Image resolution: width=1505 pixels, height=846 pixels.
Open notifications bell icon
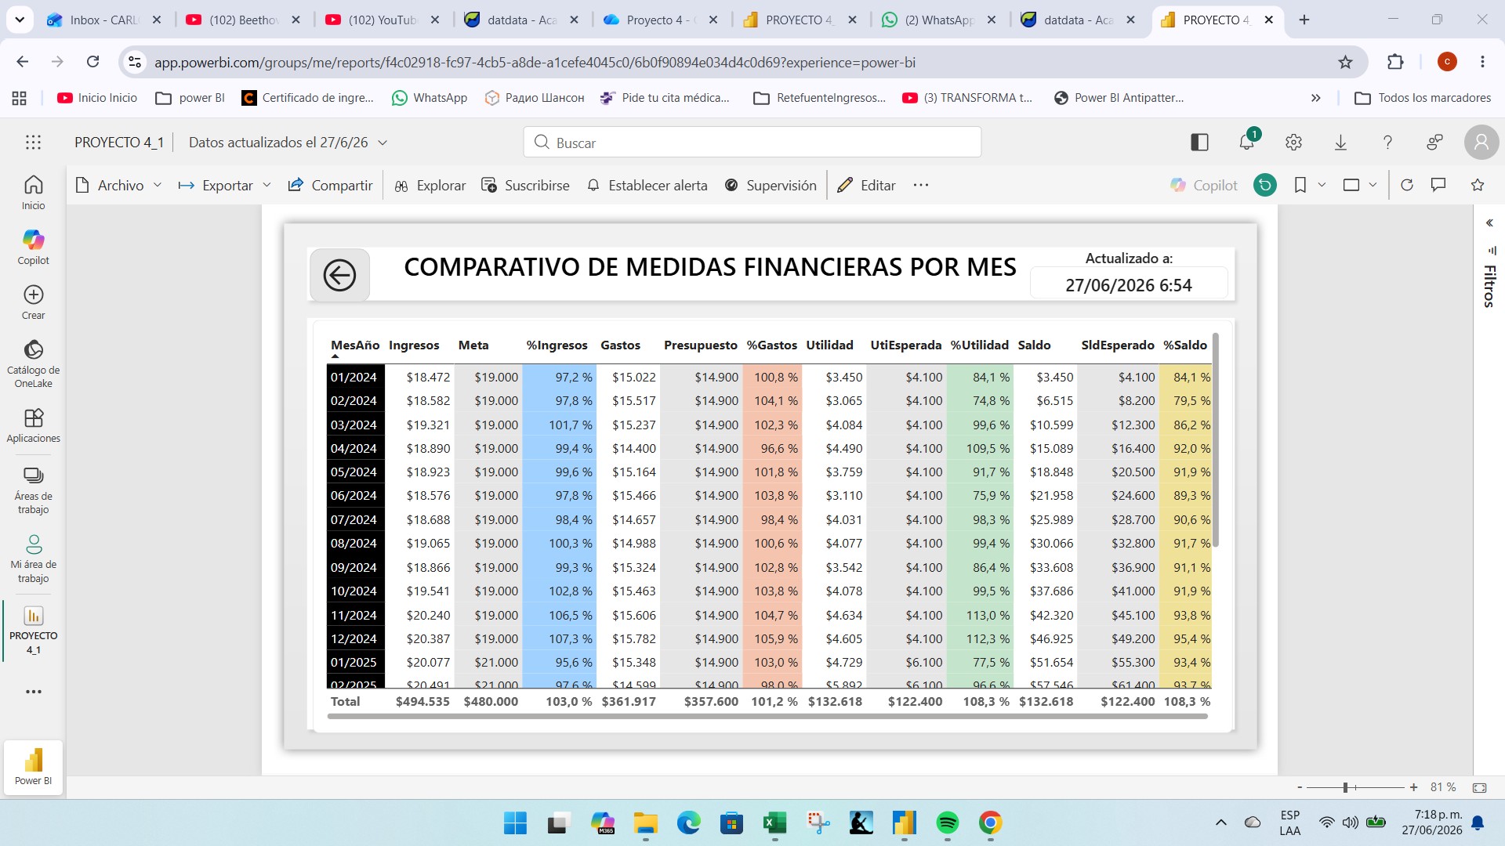[x=1246, y=142]
